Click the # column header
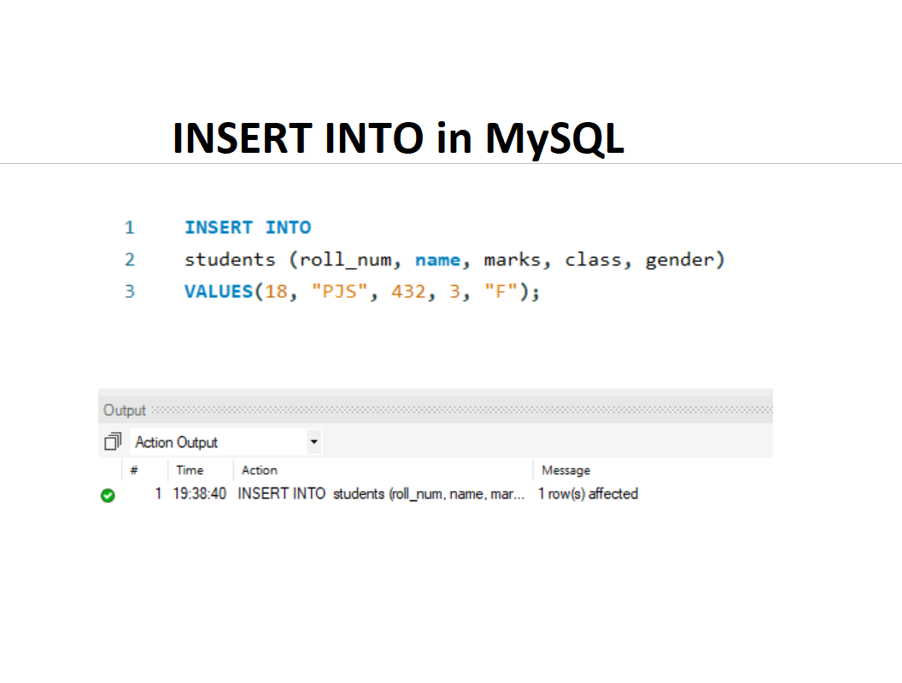Viewport: 902px width, 683px height. coord(134,470)
